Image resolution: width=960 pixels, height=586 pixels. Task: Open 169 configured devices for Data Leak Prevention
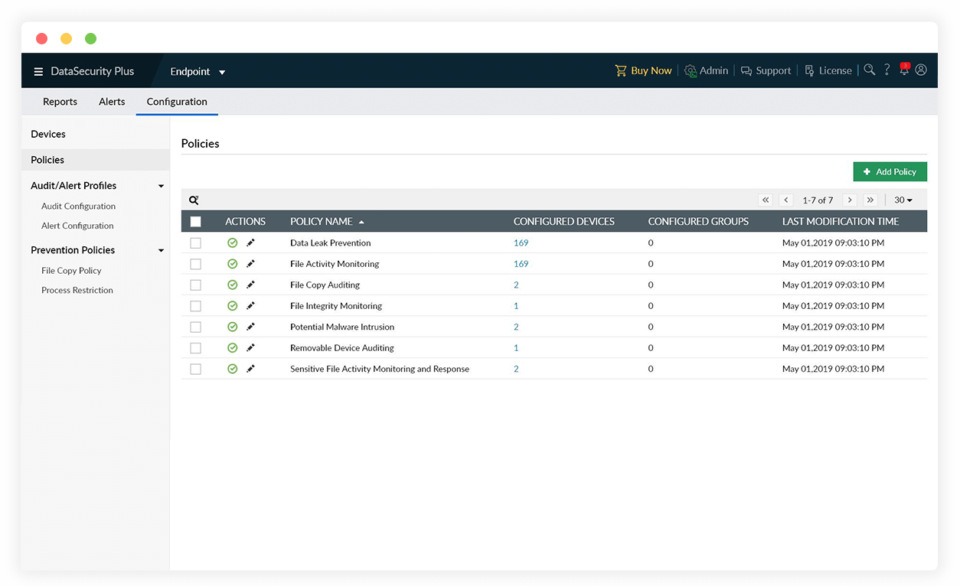[x=521, y=243]
